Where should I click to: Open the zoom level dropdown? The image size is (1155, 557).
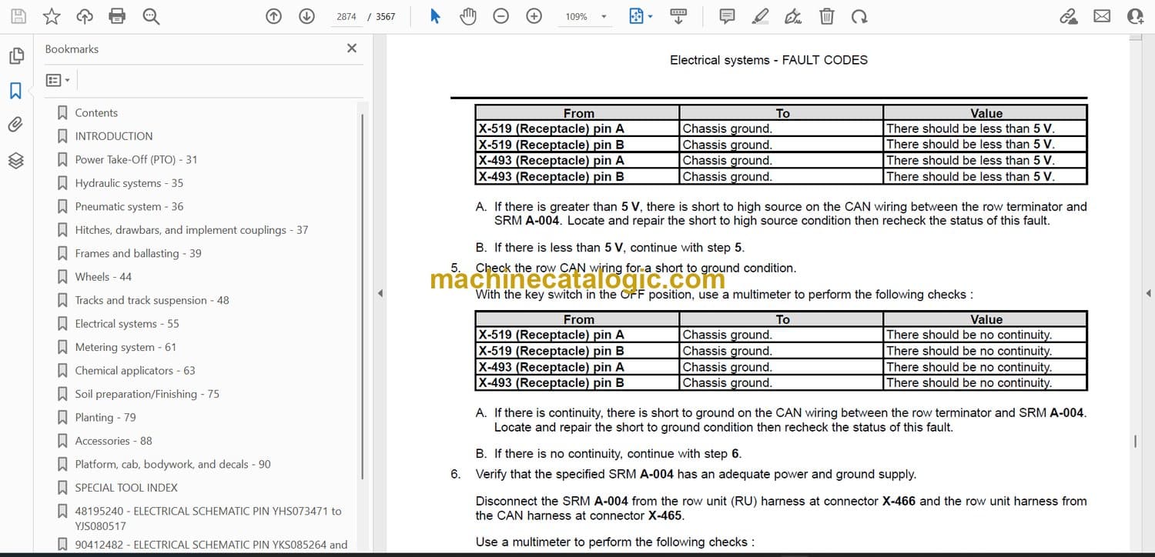(x=604, y=16)
